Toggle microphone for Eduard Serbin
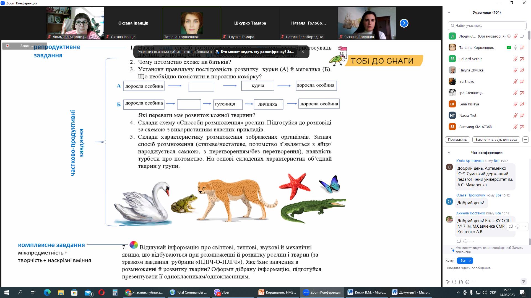Screen dimensions: 531x298 point(515,59)
